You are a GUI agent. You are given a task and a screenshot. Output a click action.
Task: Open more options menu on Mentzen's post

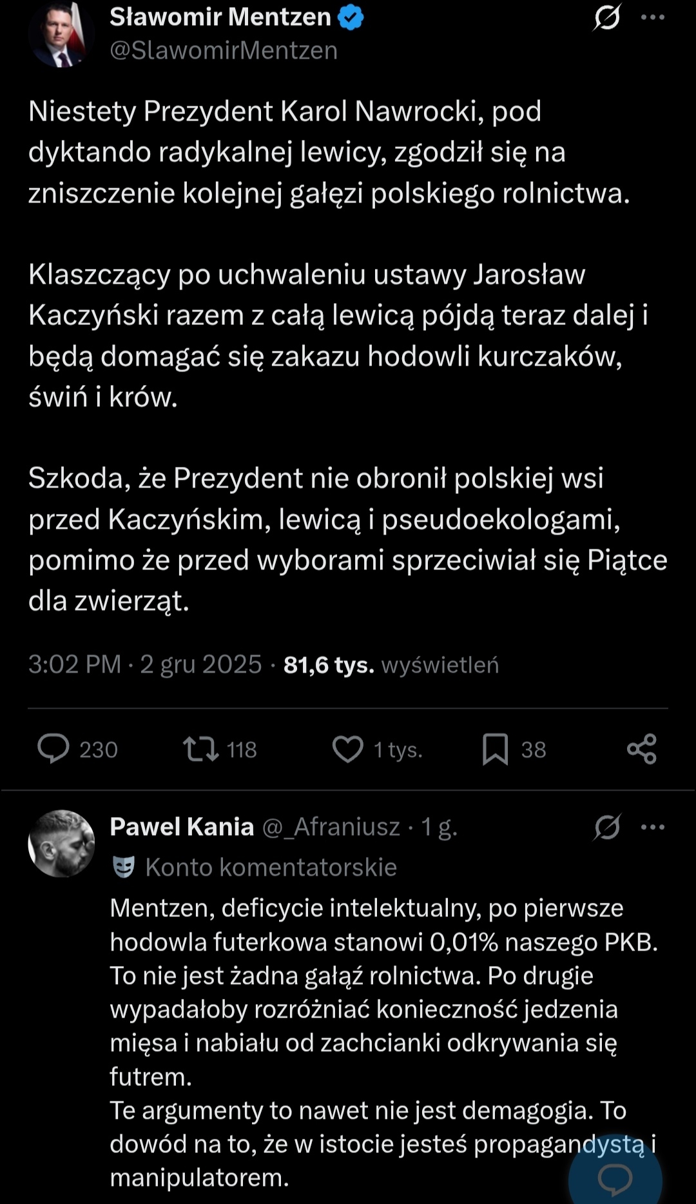(652, 17)
